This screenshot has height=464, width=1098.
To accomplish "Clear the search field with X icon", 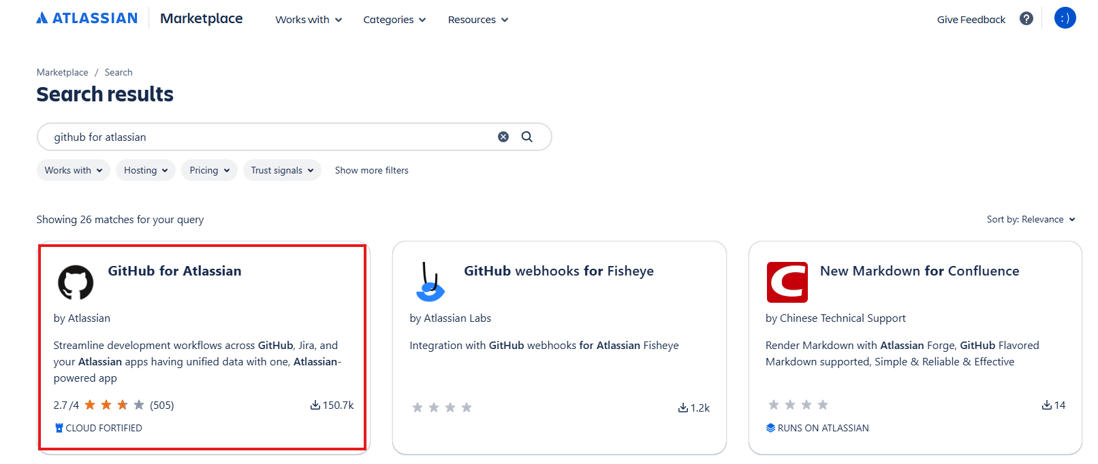I will pyautogui.click(x=503, y=137).
